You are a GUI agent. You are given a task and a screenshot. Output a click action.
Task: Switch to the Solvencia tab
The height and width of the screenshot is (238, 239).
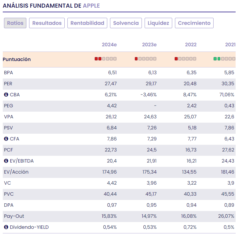point(126,23)
